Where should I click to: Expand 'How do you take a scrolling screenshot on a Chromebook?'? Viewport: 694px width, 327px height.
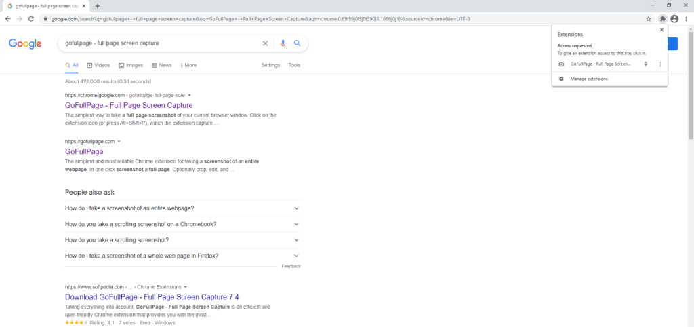pyautogui.click(x=183, y=224)
